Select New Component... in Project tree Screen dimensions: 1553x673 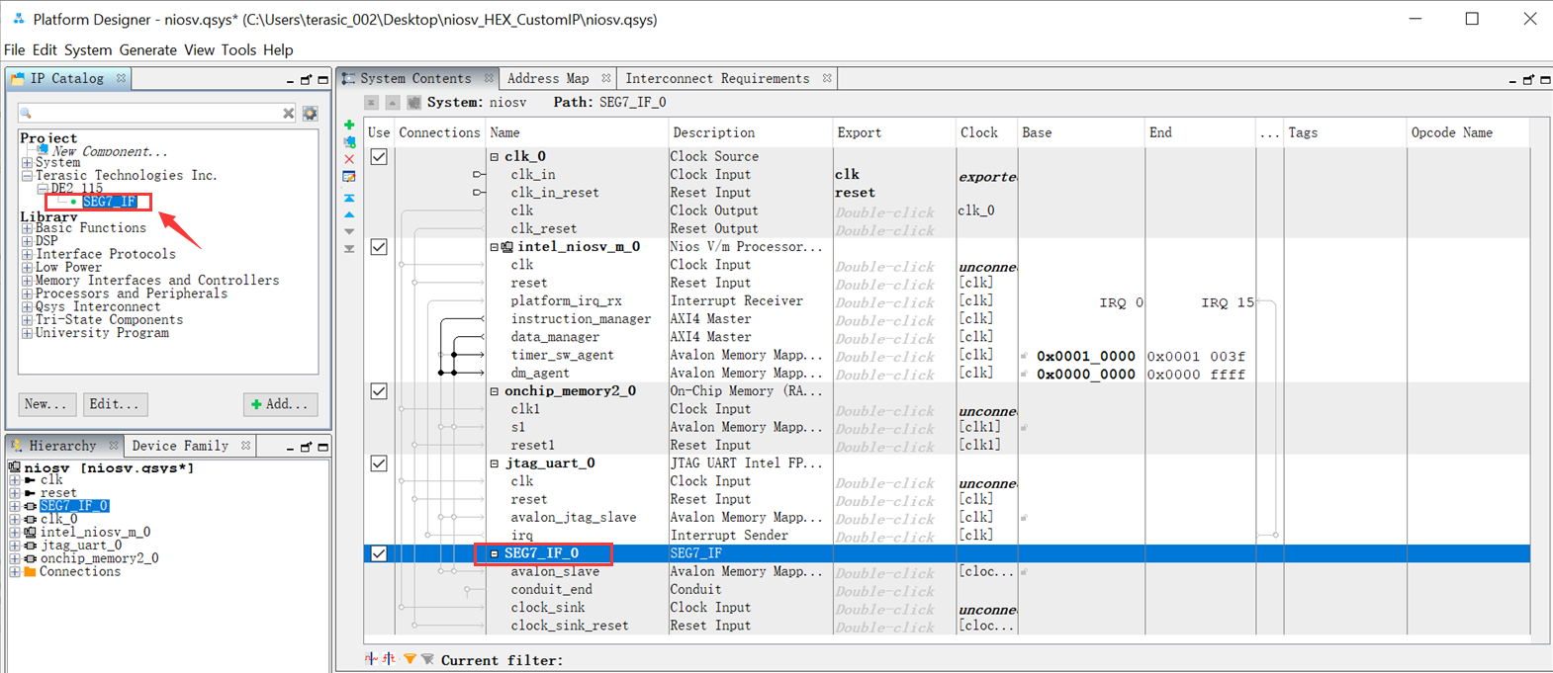click(x=110, y=151)
